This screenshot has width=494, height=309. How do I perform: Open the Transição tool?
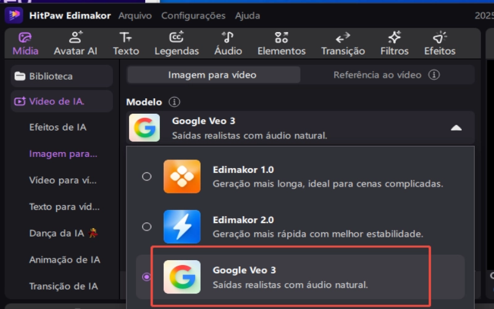[343, 38]
